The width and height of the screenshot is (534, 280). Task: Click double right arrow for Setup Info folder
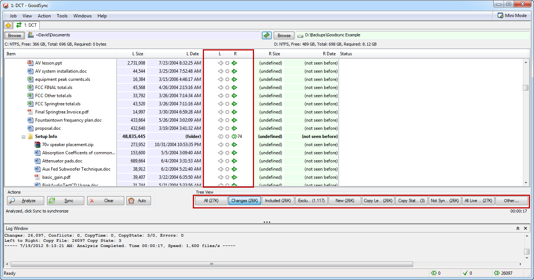[x=234, y=136]
